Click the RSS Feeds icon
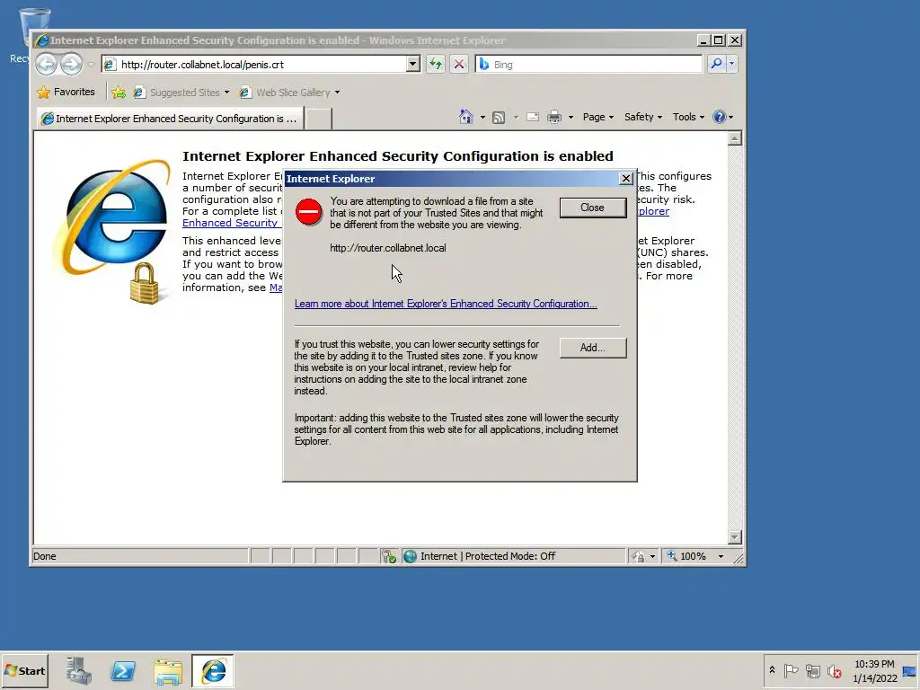The image size is (920, 690). [x=499, y=118]
